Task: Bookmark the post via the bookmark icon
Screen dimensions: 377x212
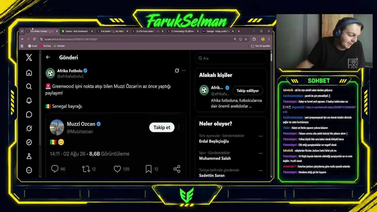Action: pos(148,169)
